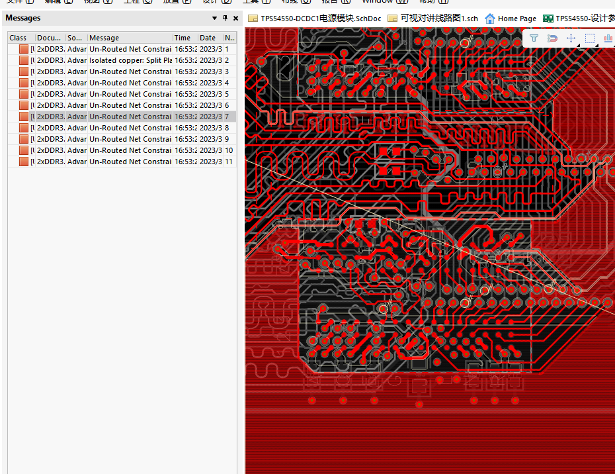Activate the dashed rectangle selection tool

[x=589, y=38]
